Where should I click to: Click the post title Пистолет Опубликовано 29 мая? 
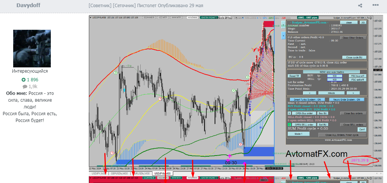coord(169,5)
